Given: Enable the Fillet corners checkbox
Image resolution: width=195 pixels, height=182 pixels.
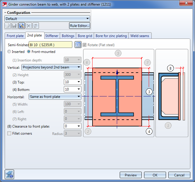Looking at the screenshot, I should point(9,133).
